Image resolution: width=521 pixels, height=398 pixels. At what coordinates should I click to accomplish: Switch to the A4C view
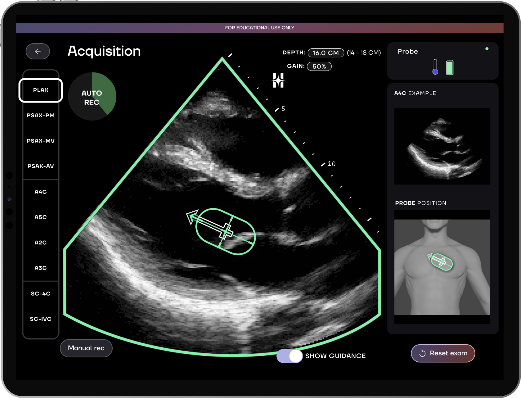(41, 192)
